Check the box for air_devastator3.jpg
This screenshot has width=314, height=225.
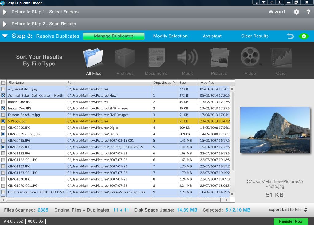[3, 89]
